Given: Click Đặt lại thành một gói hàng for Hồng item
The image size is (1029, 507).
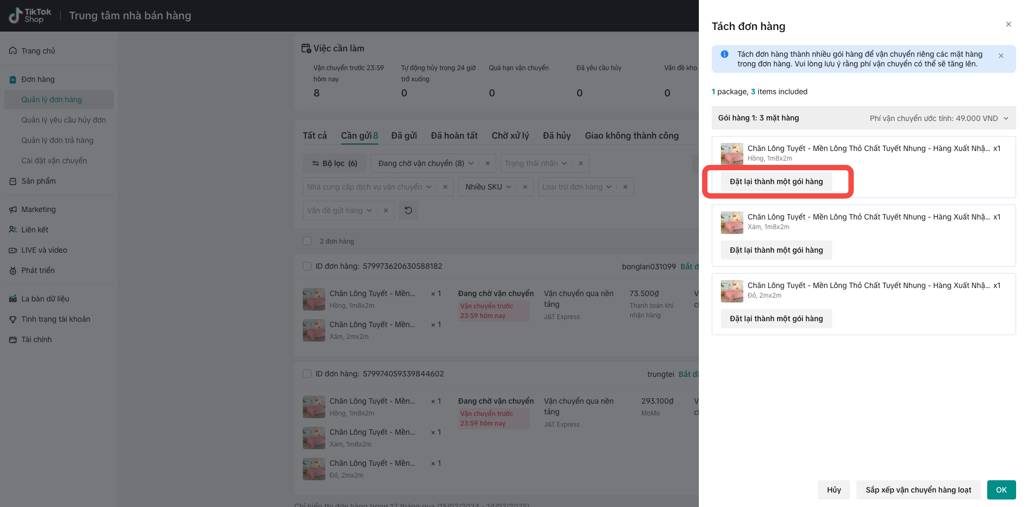Looking at the screenshot, I should tap(776, 181).
